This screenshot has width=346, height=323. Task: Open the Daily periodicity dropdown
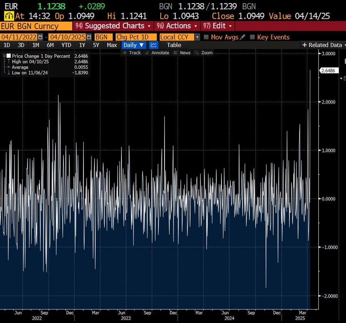click(133, 45)
